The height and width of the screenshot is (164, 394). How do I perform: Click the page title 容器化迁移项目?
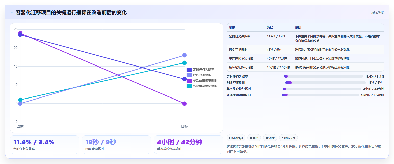pos(71,12)
